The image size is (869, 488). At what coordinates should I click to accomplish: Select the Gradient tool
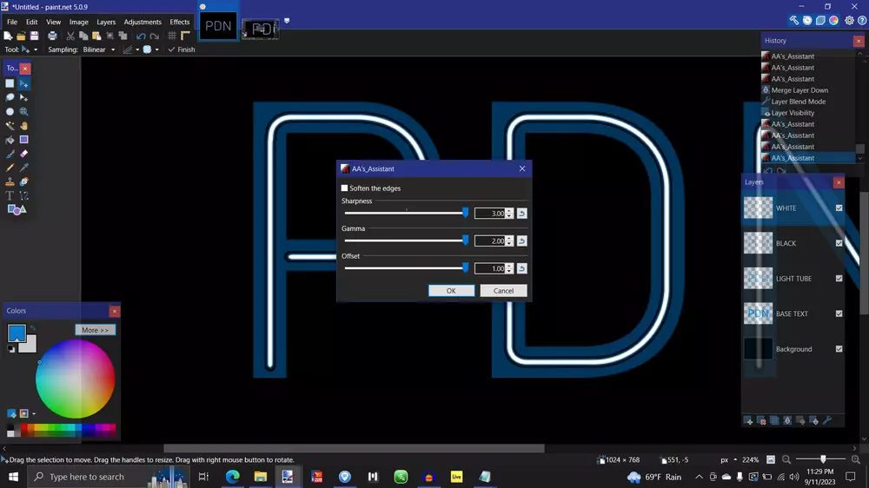coord(23,140)
